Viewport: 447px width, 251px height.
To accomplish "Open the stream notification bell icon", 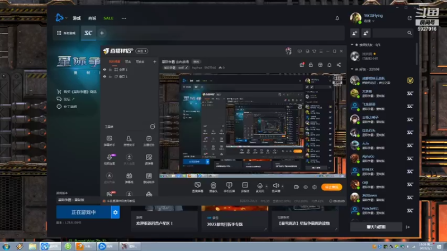I will 329,65.
